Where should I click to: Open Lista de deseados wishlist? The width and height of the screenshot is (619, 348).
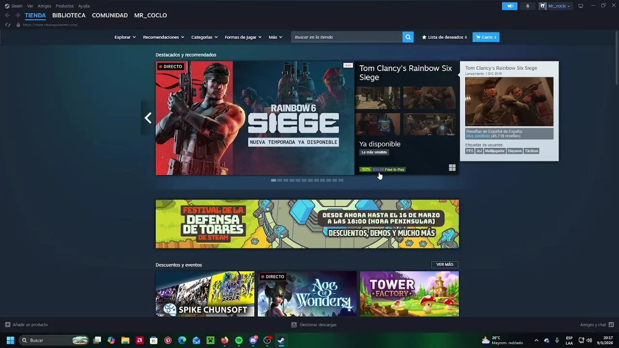click(x=444, y=37)
